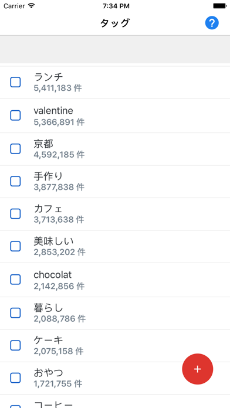Check the valentine tag checkbox
This screenshot has width=230, height=408.
[15, 115]
